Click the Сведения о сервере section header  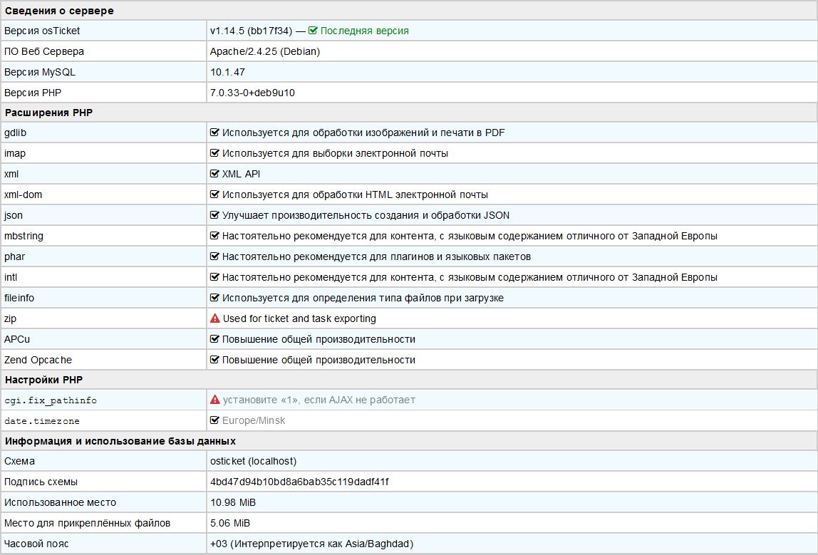point(59,11)
